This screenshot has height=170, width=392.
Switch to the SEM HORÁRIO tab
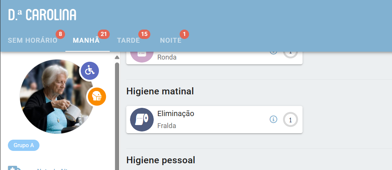pyautogui.click(x=33, y=40)
